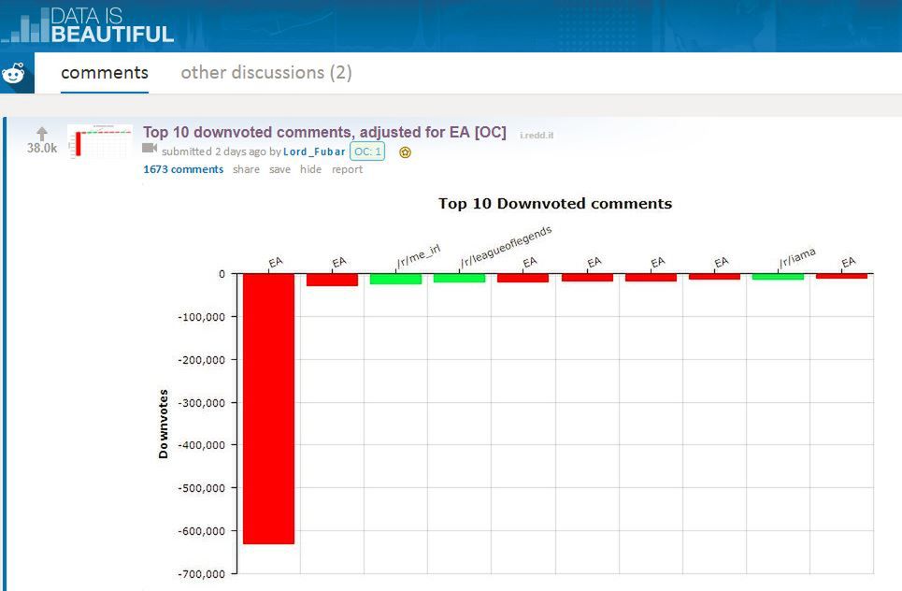Click the '-700,000' axis value
902x591 pixels.
coord(201,574)
